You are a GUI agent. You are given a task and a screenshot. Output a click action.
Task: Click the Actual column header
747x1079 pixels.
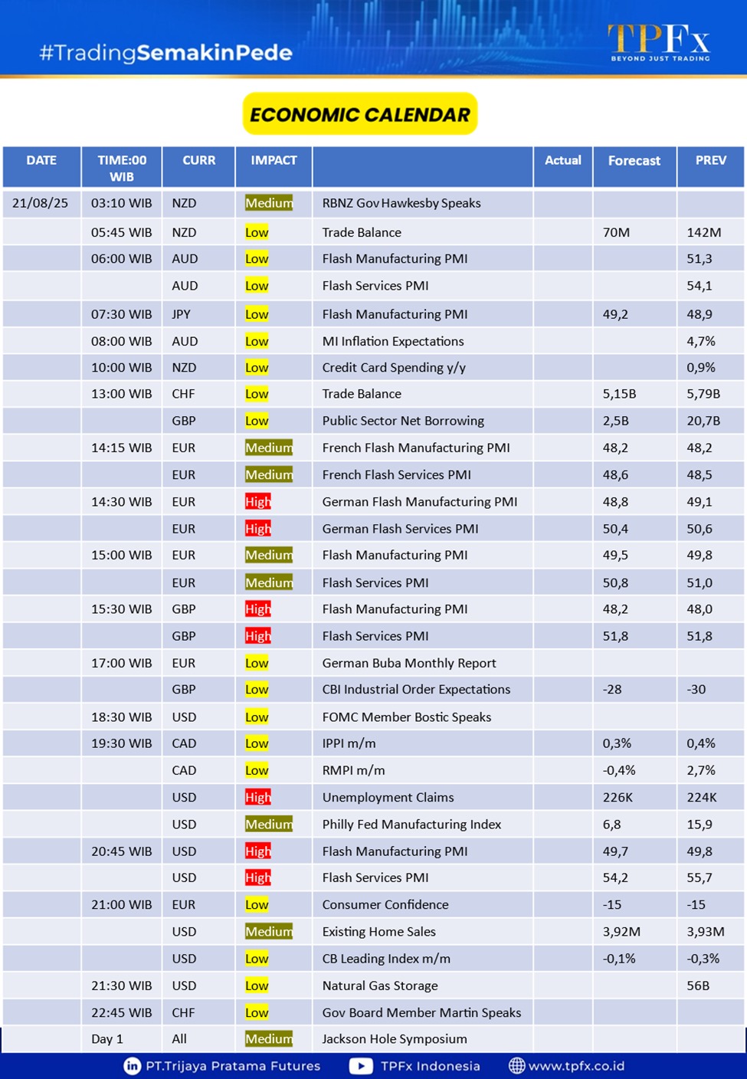pos(562,160)
